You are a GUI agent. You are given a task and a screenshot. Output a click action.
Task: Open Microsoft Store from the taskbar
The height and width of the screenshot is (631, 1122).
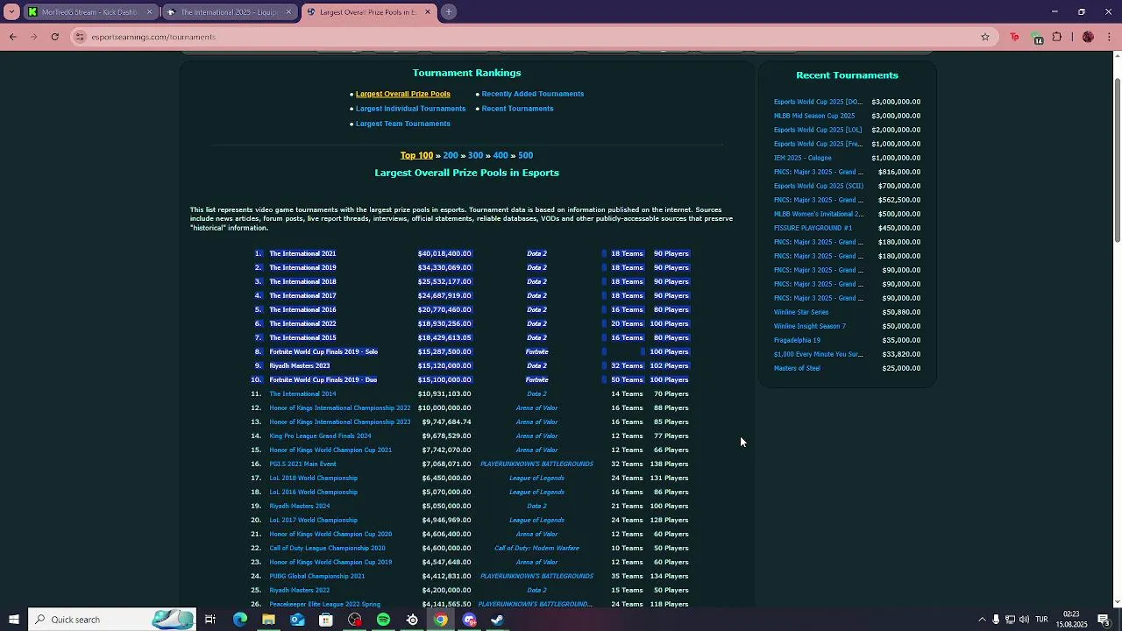tap(326, 620)
